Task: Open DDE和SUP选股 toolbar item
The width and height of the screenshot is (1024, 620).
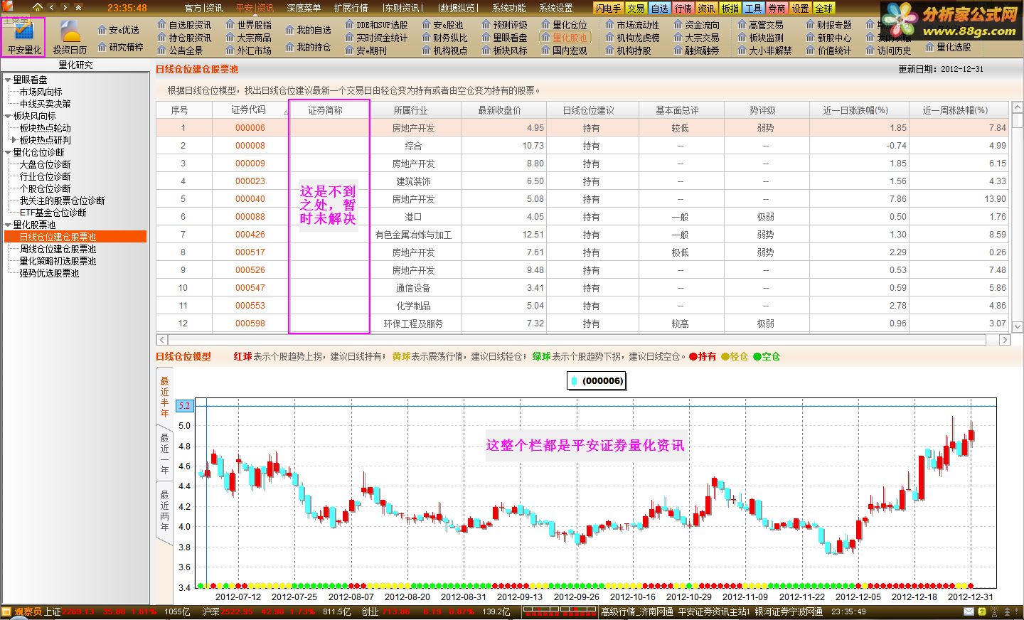Action: (x=376, y=25)
